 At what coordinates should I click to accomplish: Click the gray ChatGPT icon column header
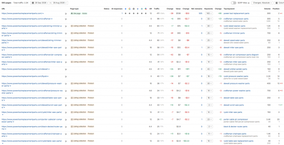133,9
